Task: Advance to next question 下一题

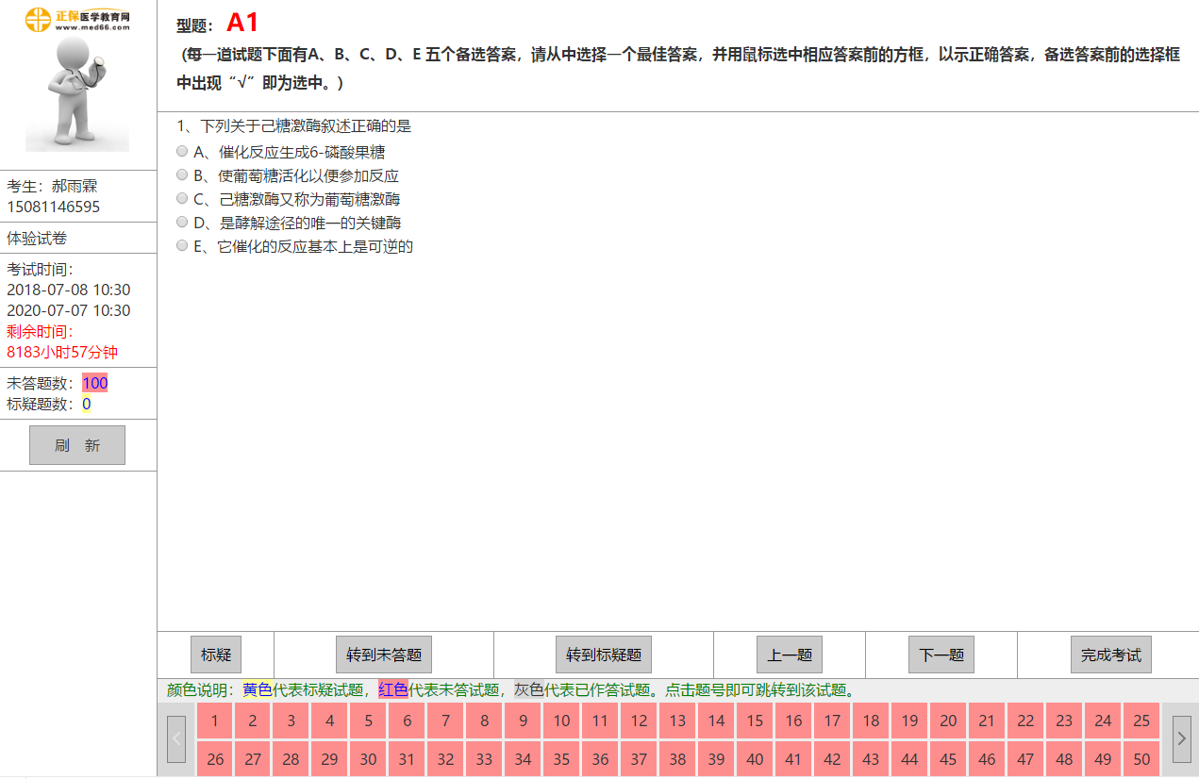Action: (x=941, y=655)
